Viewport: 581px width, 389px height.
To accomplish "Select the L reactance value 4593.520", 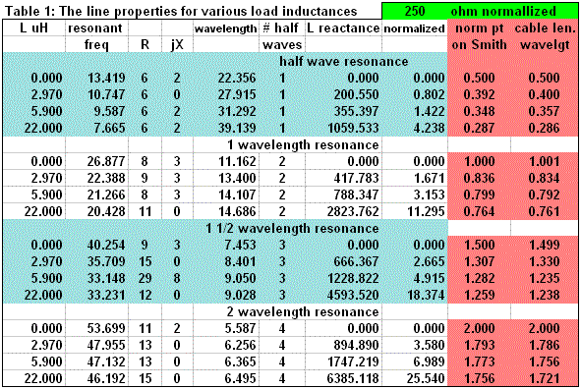I will coord(353,295).
